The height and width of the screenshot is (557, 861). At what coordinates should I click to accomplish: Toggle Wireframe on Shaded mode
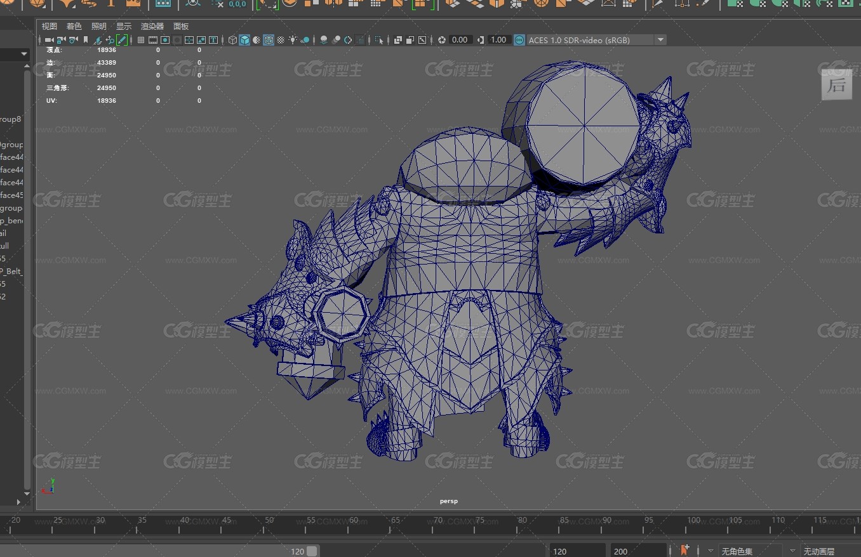tap(269, 40)
